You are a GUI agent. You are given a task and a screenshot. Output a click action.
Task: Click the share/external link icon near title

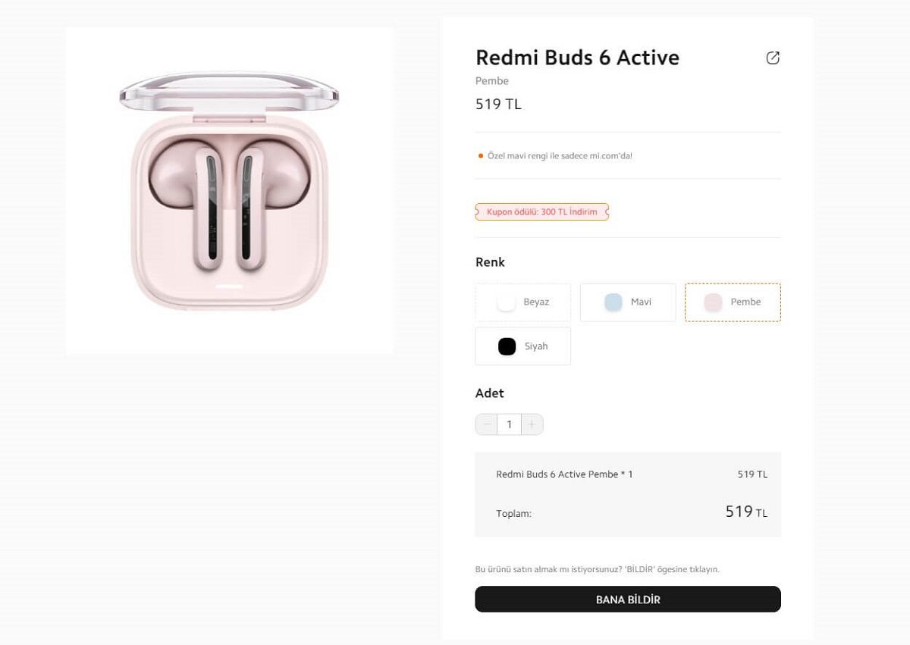coord(773,58)
